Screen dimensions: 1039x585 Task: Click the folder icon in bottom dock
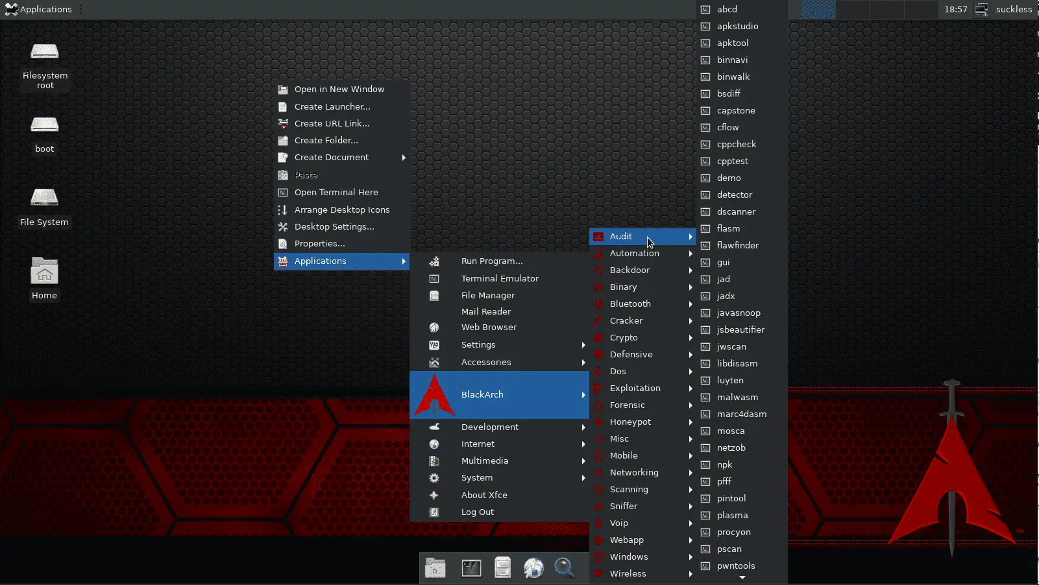(x=435, y=568)
